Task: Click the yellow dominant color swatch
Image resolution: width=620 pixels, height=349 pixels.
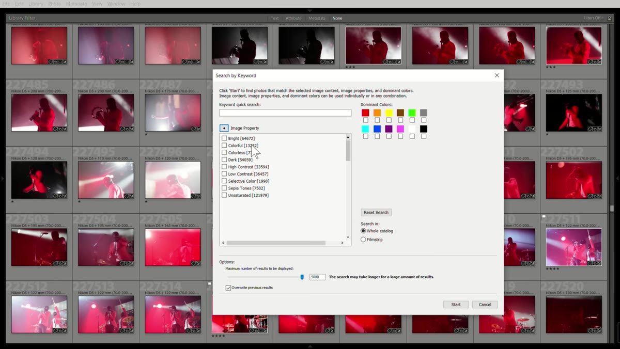Action: pos(389,113)
